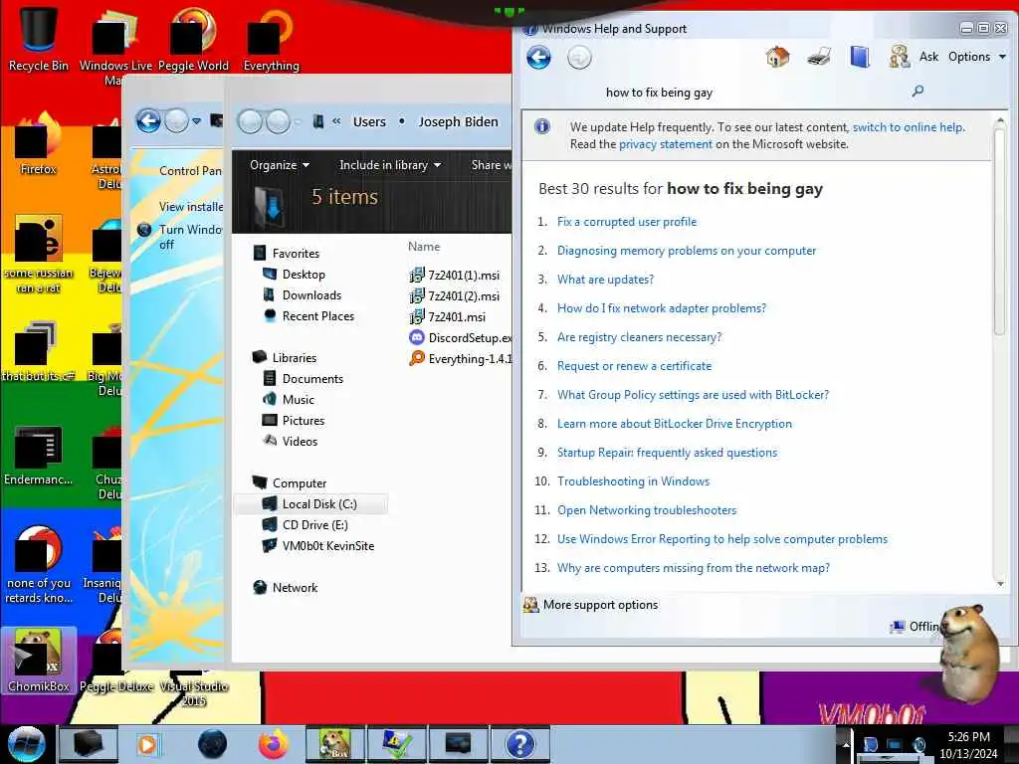Screen dimensions: 1019x764
Task: Browse Help contents book icon
Action: coord(859,57)
